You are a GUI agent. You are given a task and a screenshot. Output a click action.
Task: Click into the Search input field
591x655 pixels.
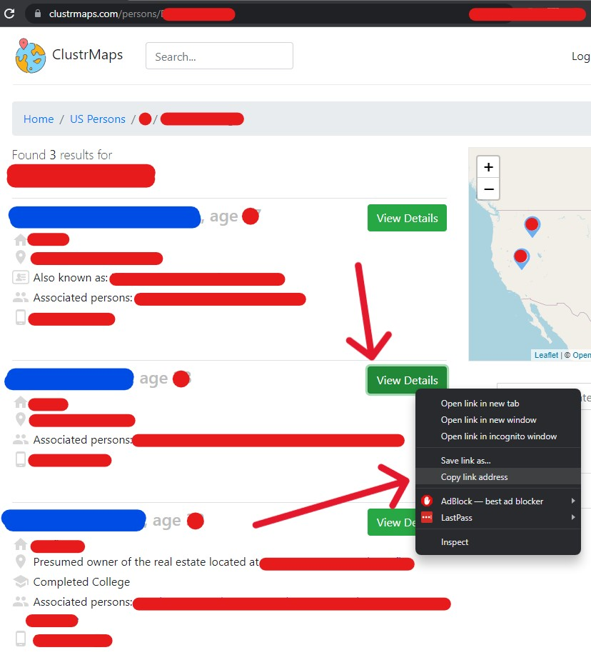pyautogui.click(x=219, y=56)
